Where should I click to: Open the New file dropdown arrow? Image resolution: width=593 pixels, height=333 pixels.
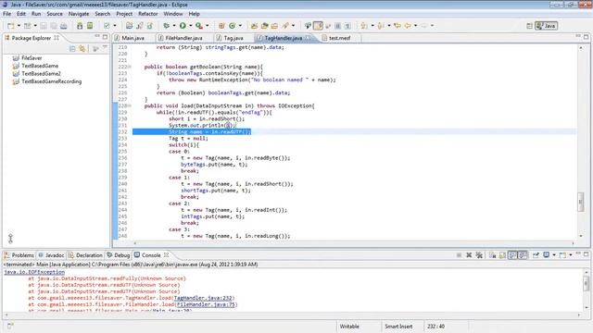pos(19,26)
